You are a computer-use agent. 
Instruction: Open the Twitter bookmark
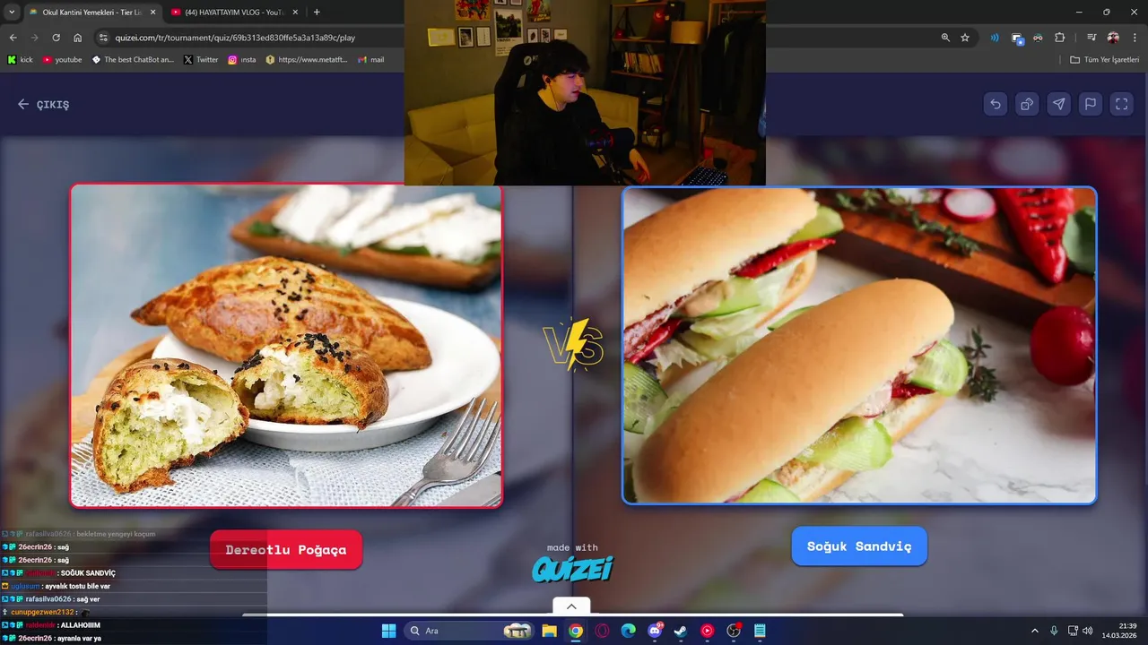(201, 60)
